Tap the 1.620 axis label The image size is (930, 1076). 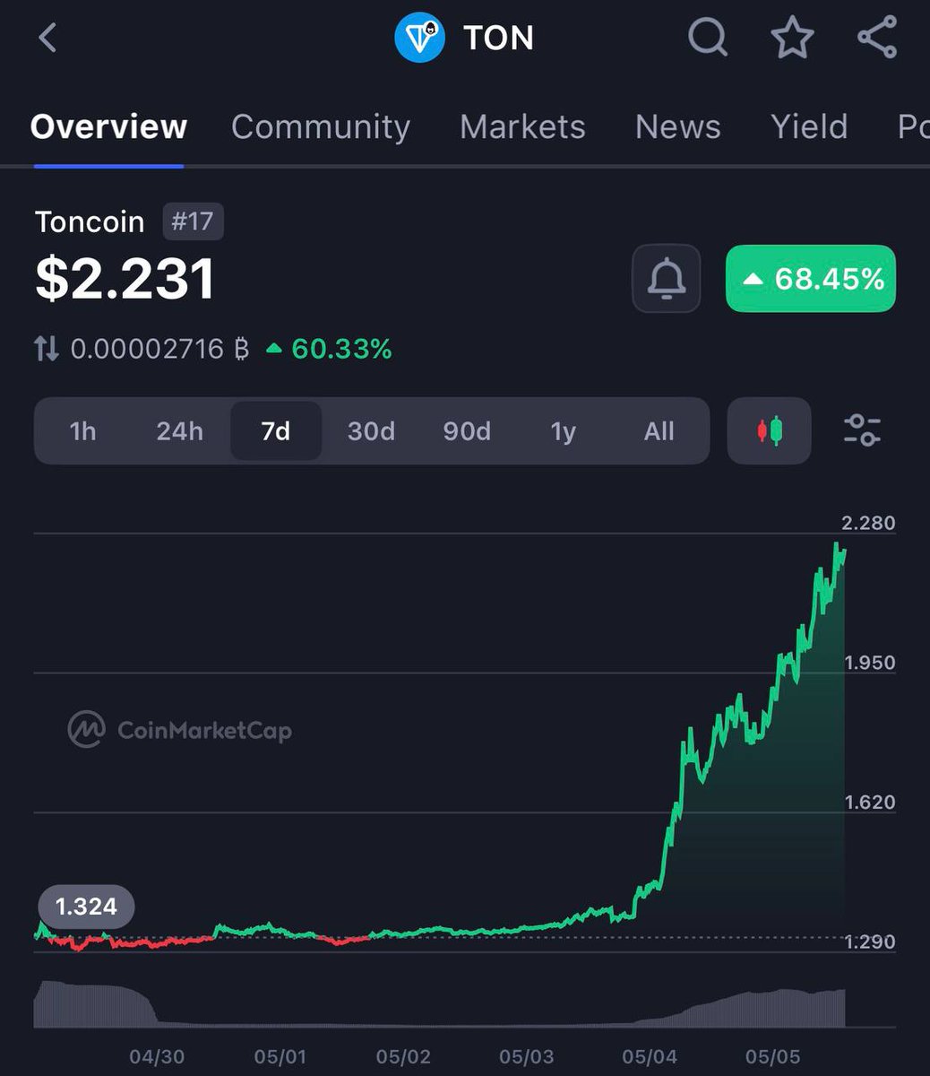coord(870,802)
